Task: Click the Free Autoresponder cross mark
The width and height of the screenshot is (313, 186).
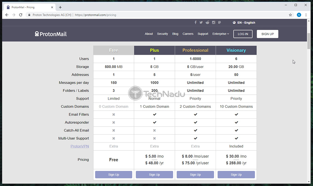Action: click(114, 123)
